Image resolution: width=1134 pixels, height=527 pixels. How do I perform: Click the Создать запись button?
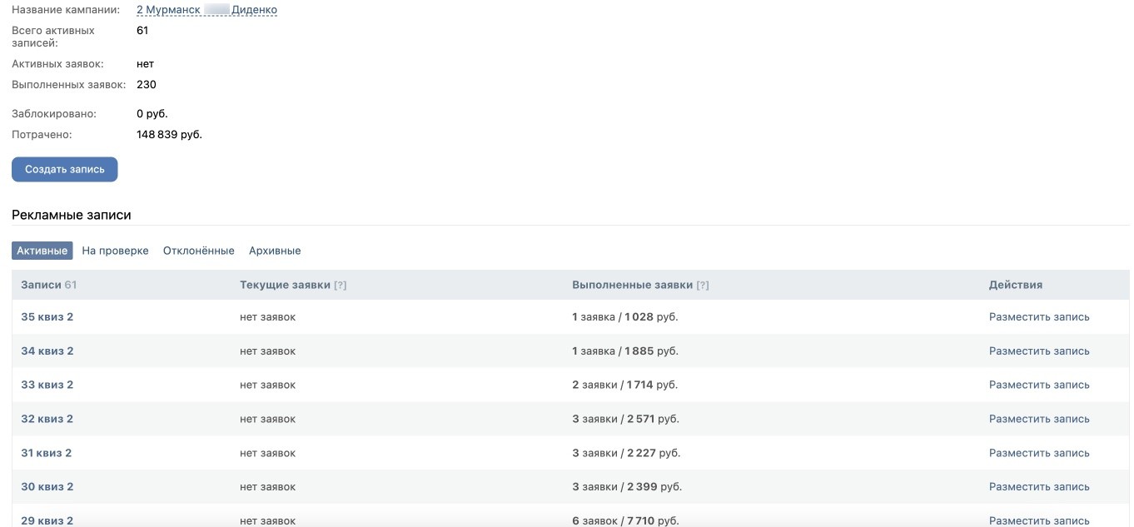(x=65, y=169)
